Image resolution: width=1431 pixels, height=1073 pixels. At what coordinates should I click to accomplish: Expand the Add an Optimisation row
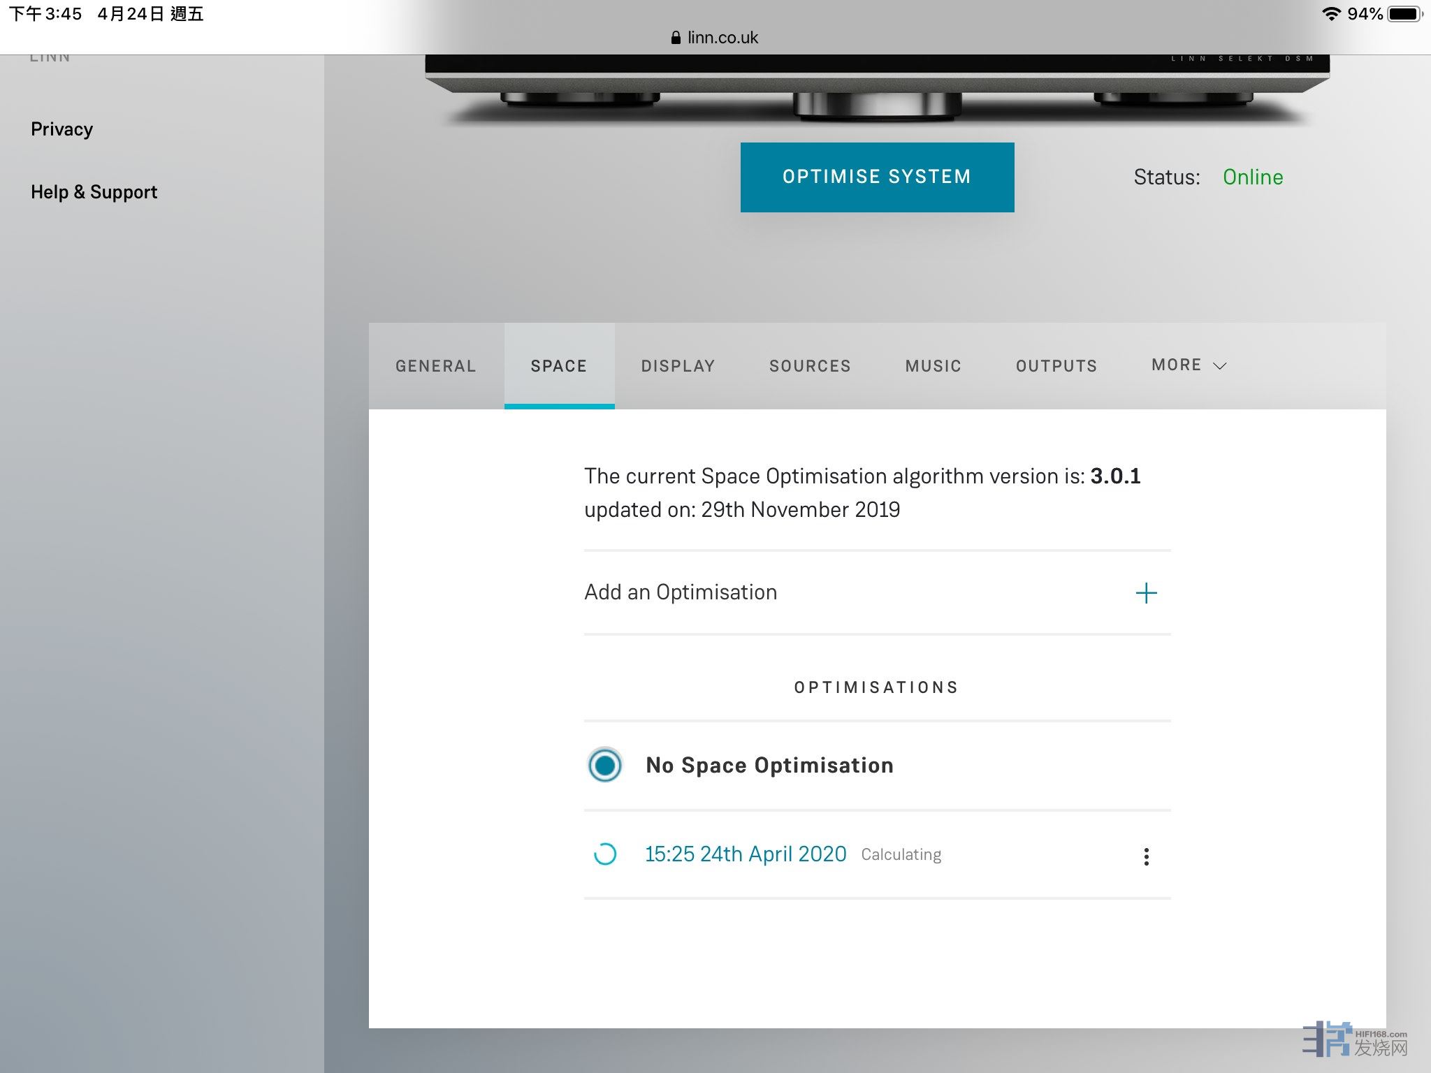681,592
